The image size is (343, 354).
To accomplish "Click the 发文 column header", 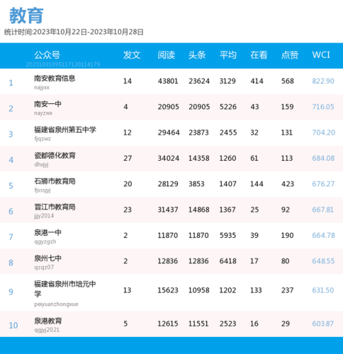I will point(132,55).
